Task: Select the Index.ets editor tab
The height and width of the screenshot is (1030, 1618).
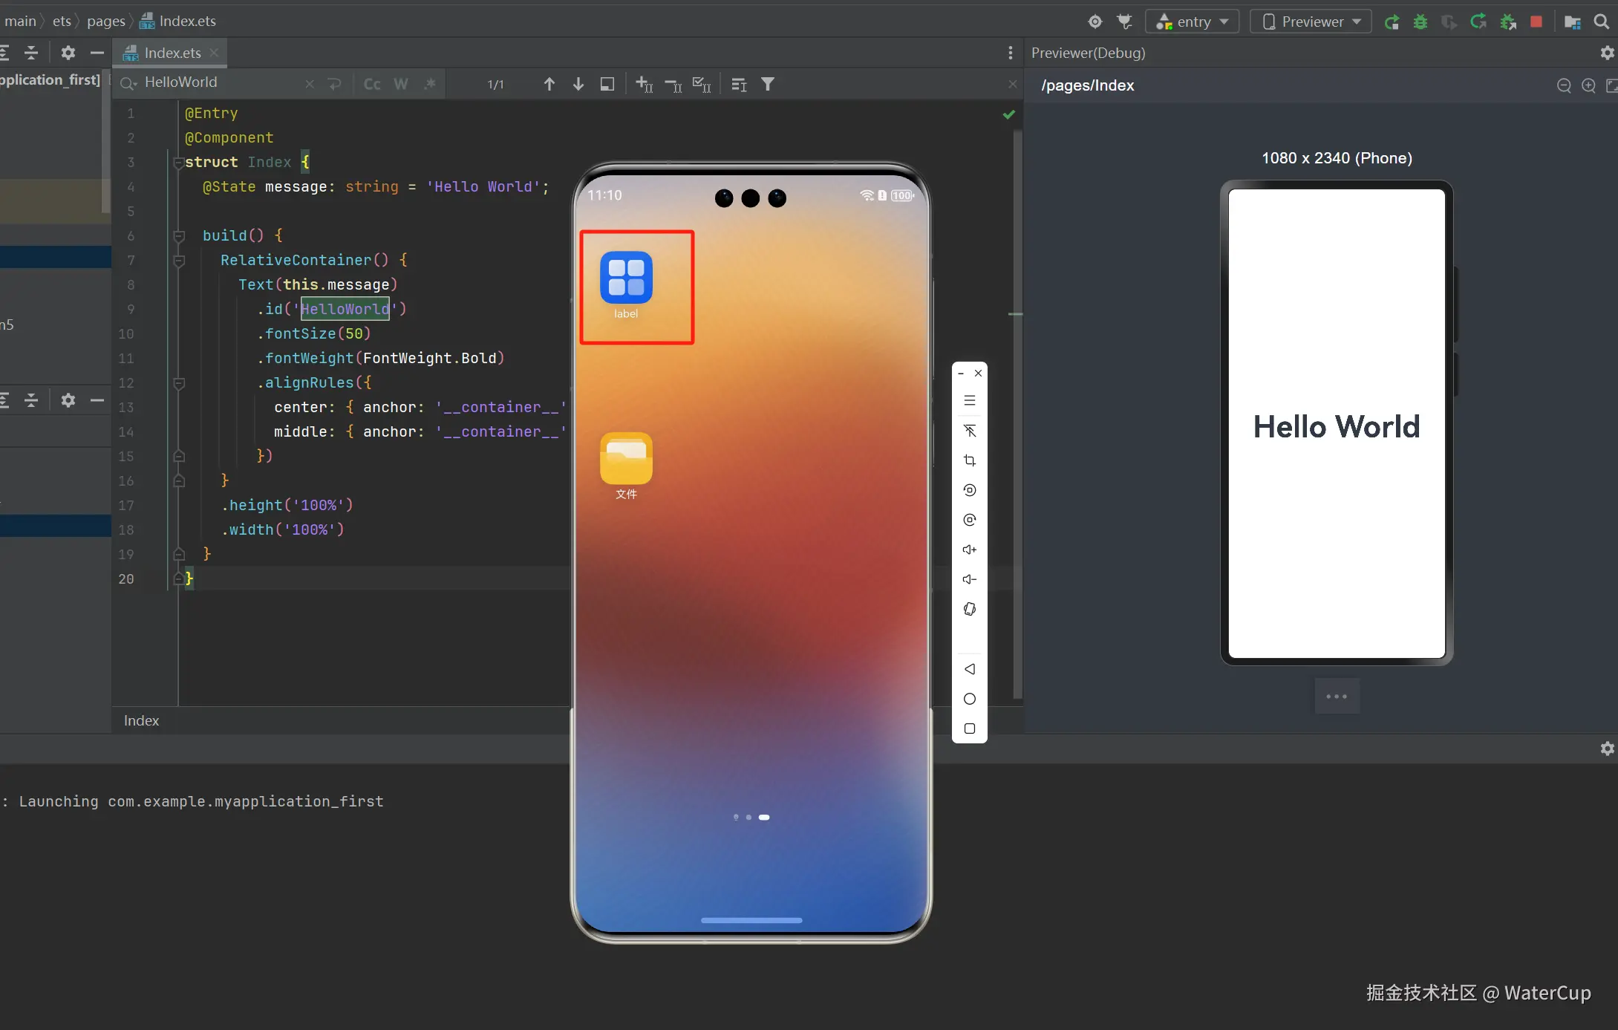Action: [x=171, y=53]
